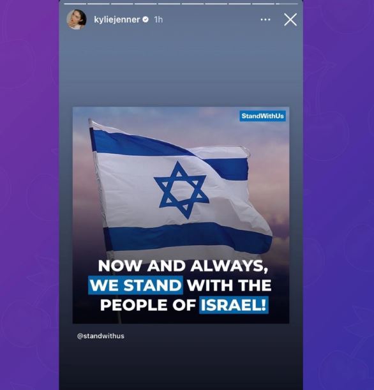Open the shared Israel flag post image
This screenshot has width=374, height=390.
pyautogui.click(x=181, y=215)
